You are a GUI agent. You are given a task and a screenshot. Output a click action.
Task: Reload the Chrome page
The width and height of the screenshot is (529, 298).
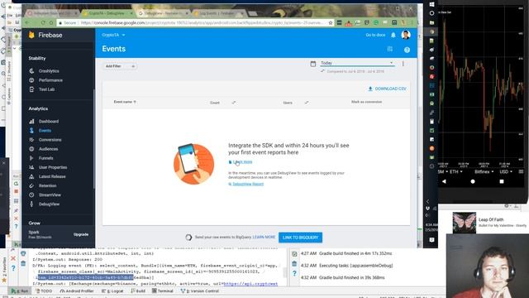[43, 22]
